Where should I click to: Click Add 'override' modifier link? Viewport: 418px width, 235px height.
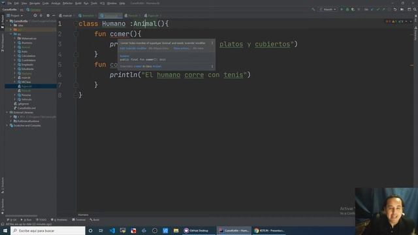tap(133, 48)
